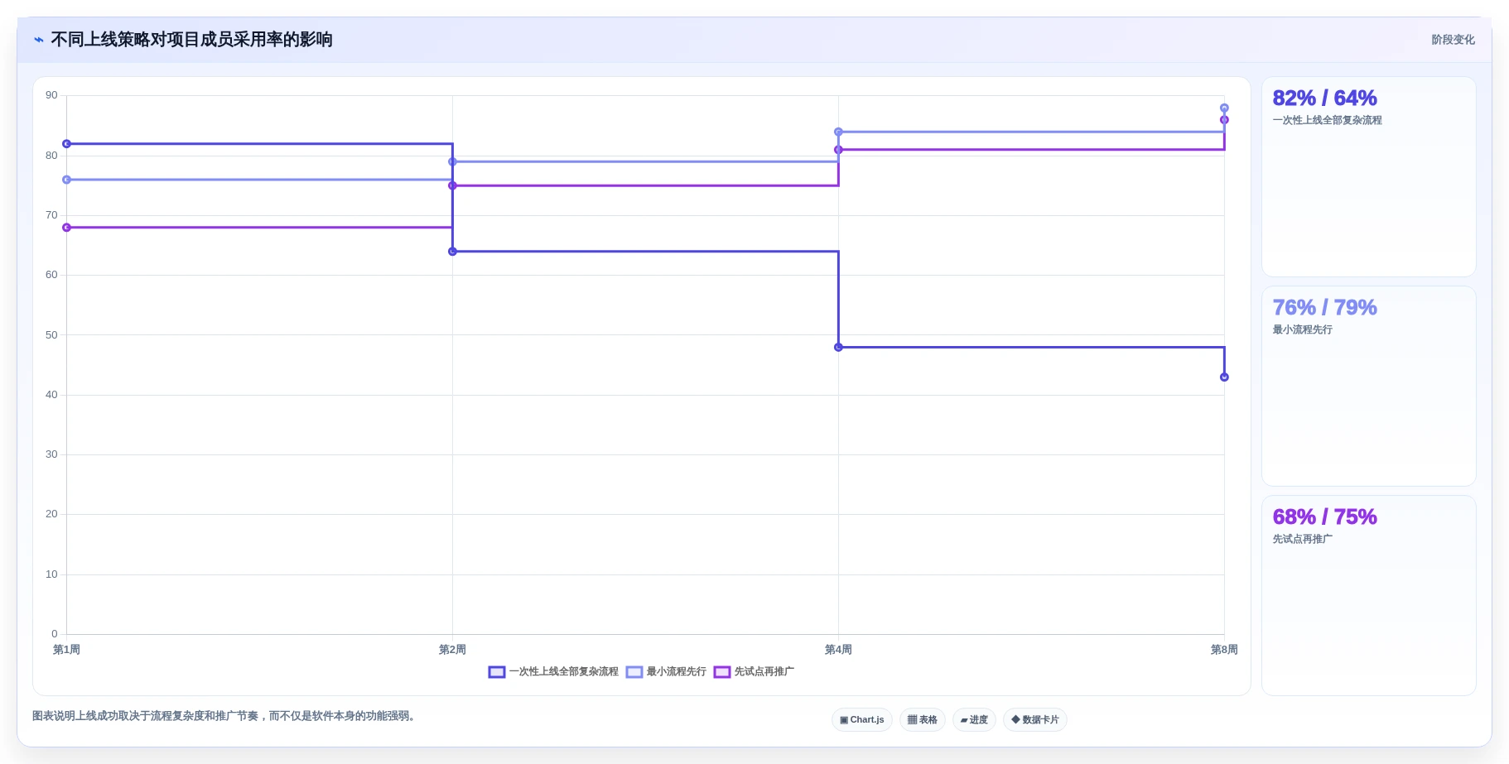Click the 84 data point at 第4周
This screenshot has height=764, width=1509.
838,132
